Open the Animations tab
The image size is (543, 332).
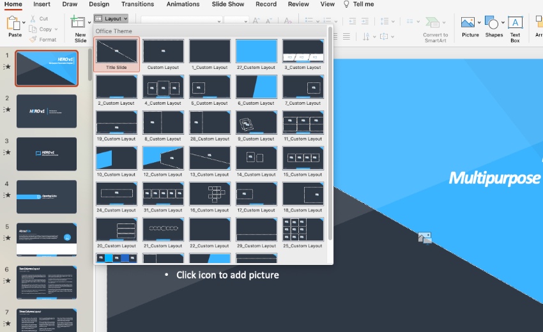[183, 4]
